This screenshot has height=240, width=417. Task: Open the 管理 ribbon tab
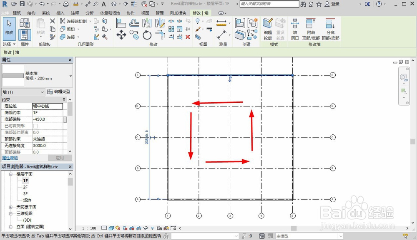pyautogui.click(x=160, y=13)
